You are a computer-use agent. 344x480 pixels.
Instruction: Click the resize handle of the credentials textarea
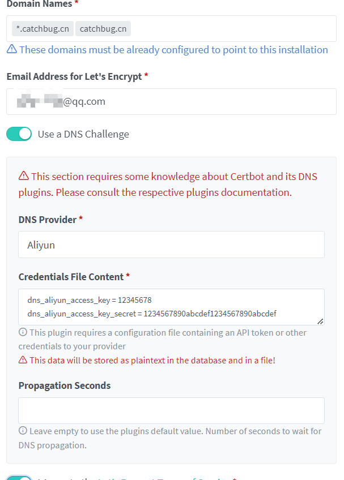point(320,321)
